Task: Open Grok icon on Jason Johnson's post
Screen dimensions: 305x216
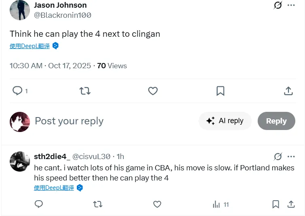Action: click(x=278, y=5)
